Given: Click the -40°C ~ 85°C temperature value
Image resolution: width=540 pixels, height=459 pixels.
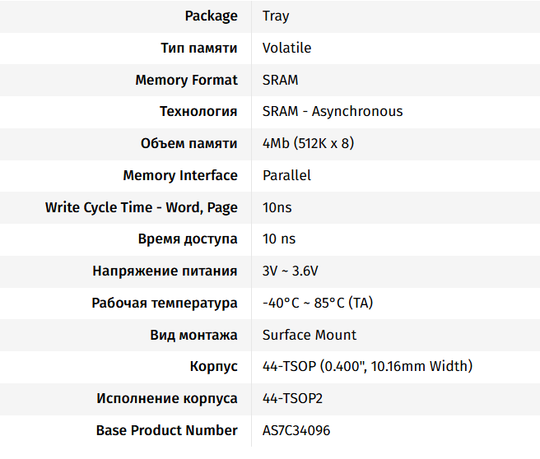Looking at the screenshot, I should pos(317,303).
